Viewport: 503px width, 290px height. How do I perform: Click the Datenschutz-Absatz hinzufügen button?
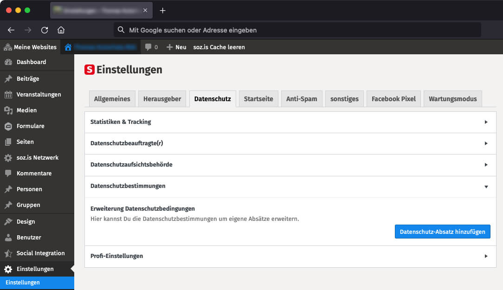pos(442,232)
